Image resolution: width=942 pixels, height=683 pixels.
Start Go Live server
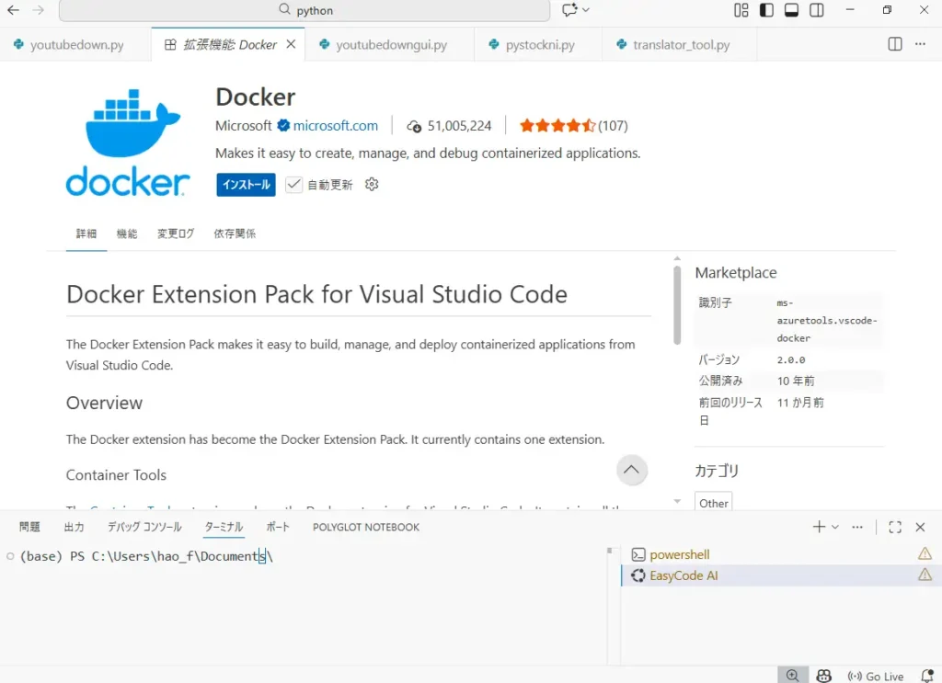(876, 677)
